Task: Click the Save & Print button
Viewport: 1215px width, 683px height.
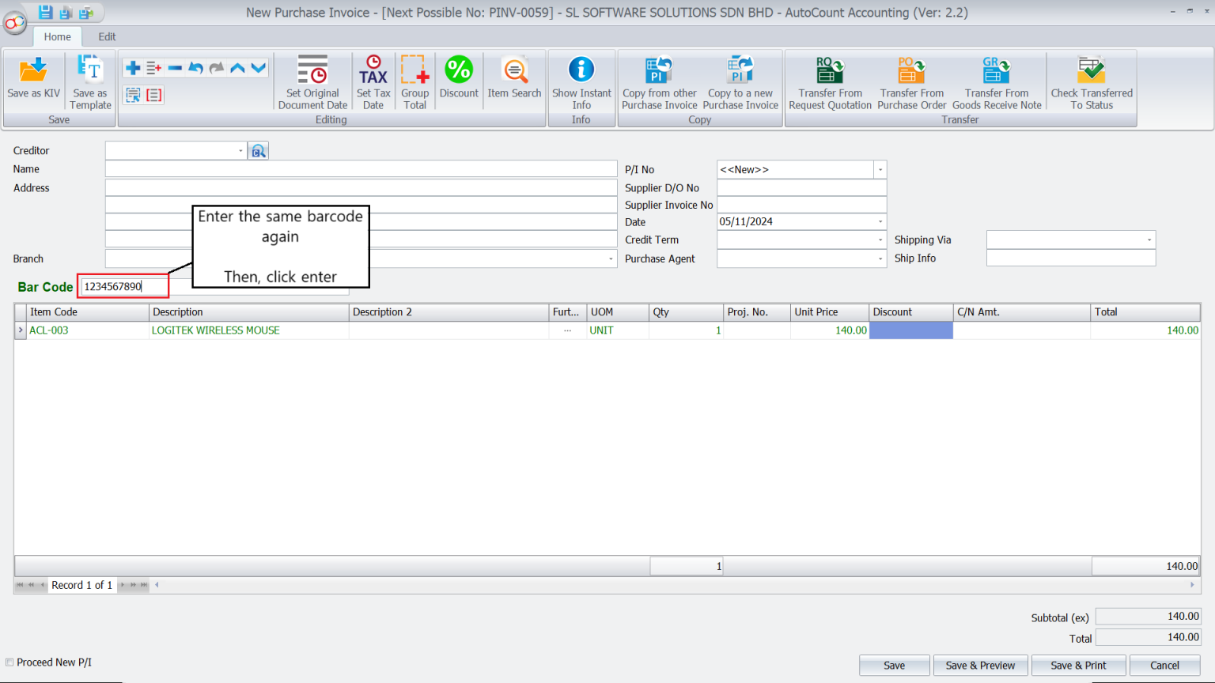Action: click(x=1078, y=665)
